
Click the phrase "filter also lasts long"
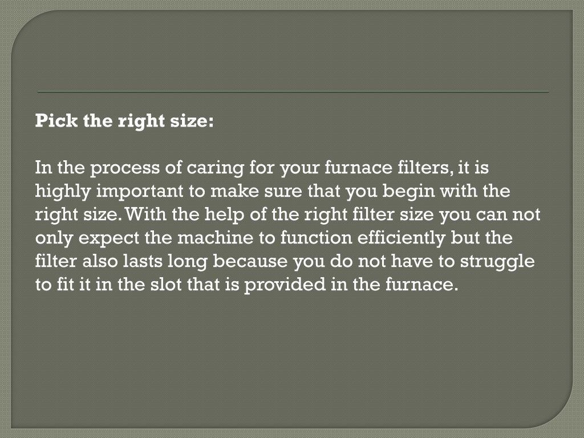[x=121, y=261]
